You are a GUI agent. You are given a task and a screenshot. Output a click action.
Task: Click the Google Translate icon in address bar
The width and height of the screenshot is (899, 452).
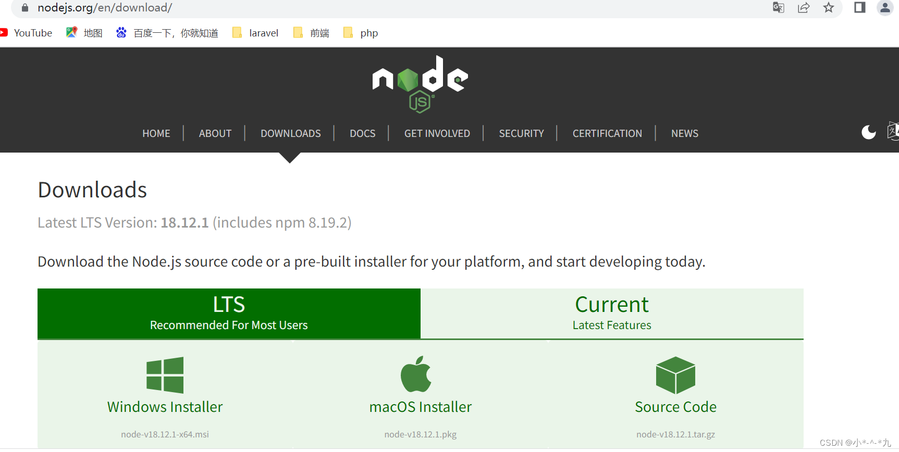(x=778, y=7)
